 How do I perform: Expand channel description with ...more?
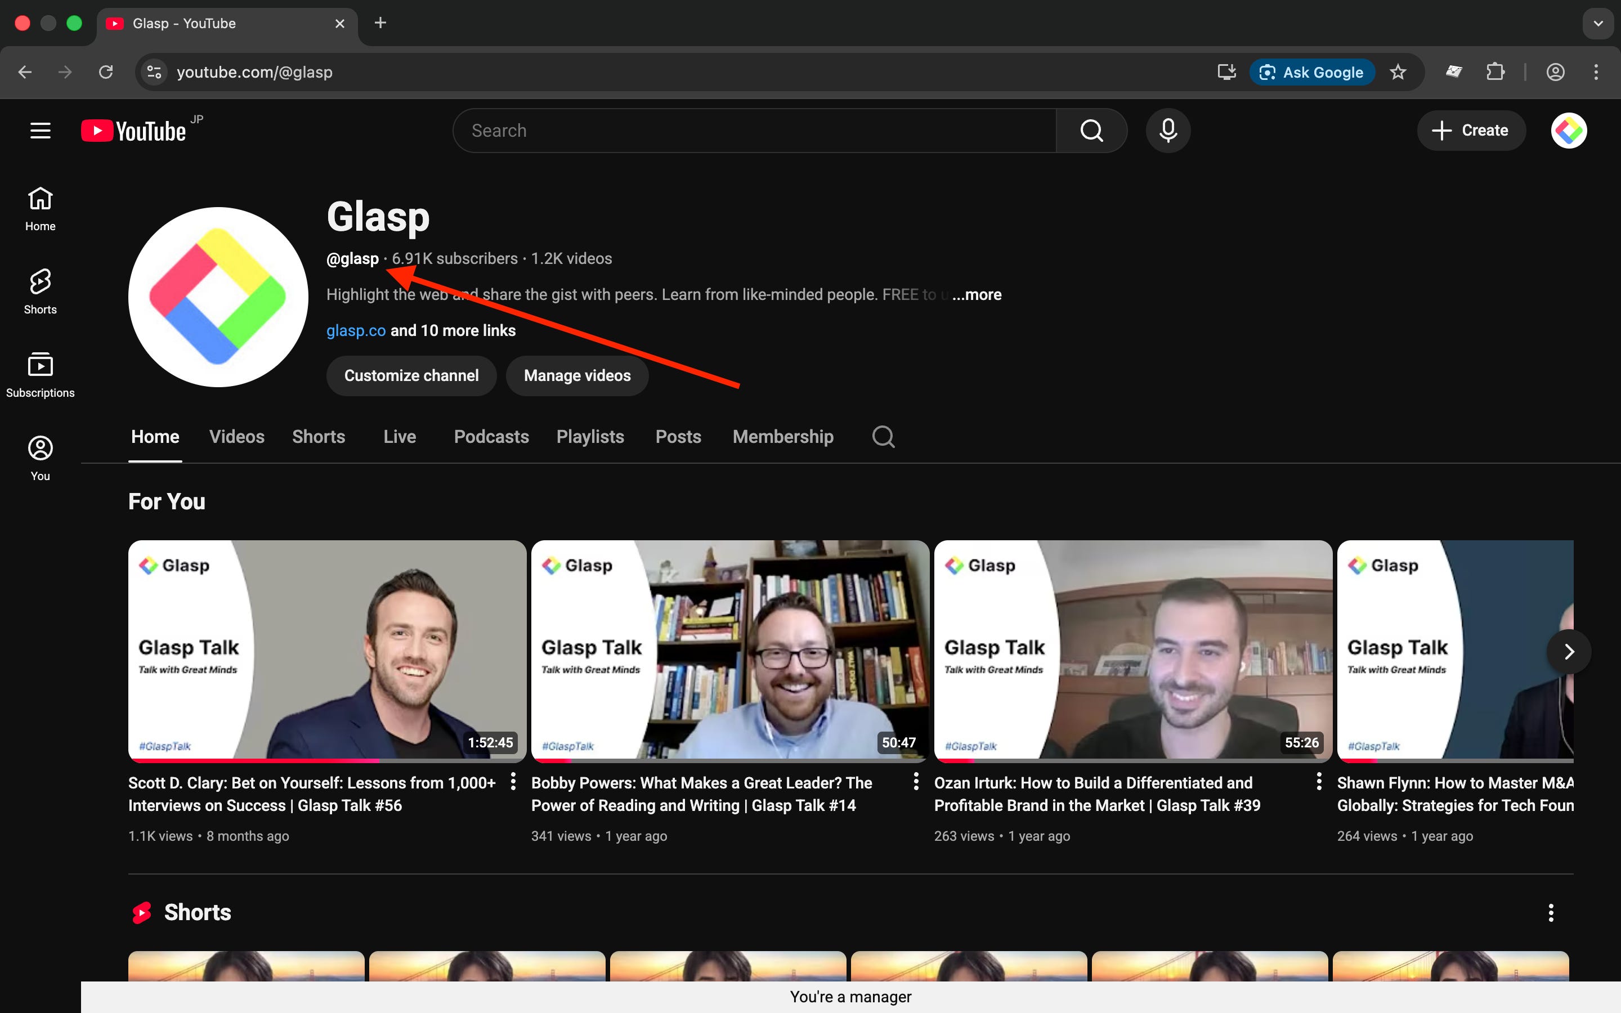pyautogui.click(x=977, y=295)
